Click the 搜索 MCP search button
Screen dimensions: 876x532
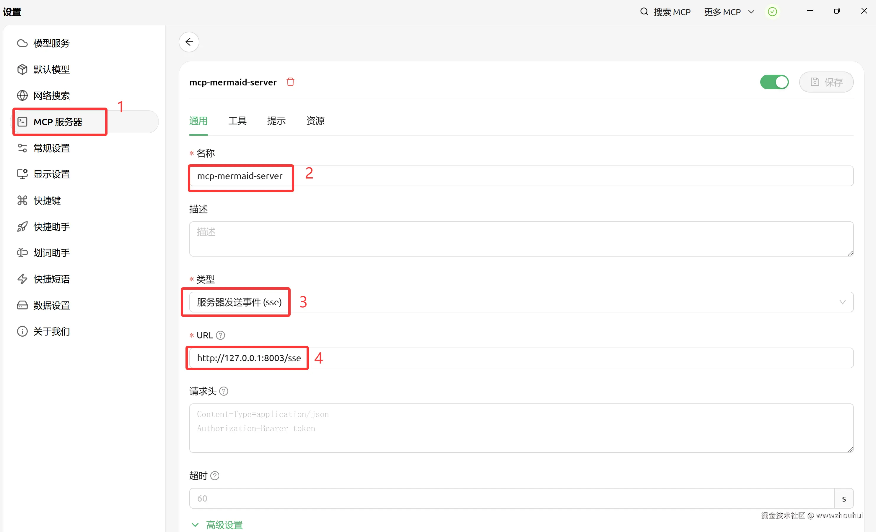(x=665, y=12)
